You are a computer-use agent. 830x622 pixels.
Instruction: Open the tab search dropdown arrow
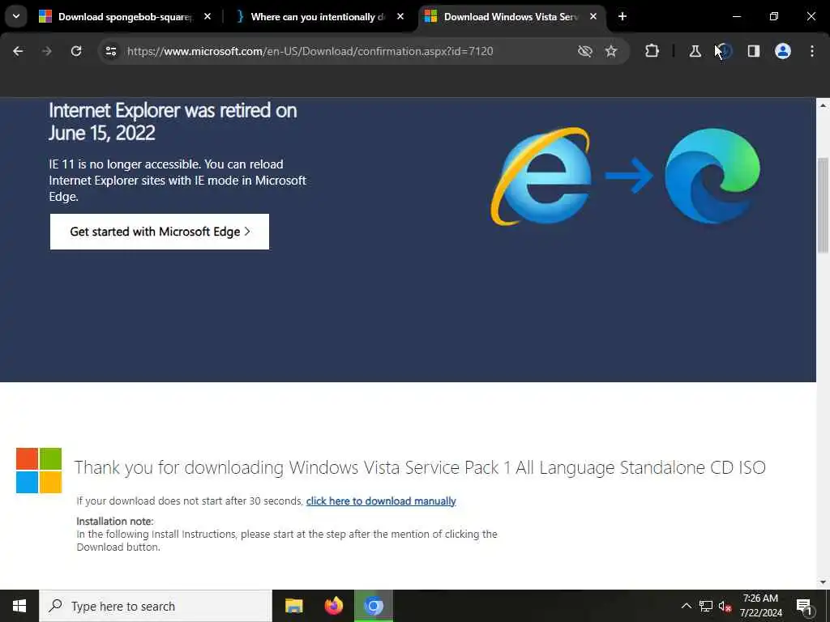(16, 16)
